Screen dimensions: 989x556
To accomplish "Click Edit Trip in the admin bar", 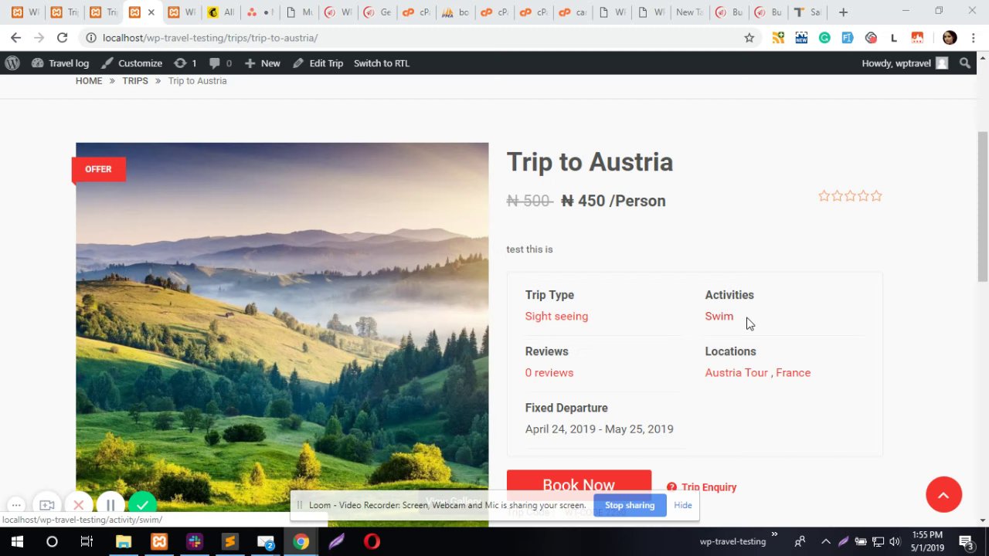I will (318, 63).
